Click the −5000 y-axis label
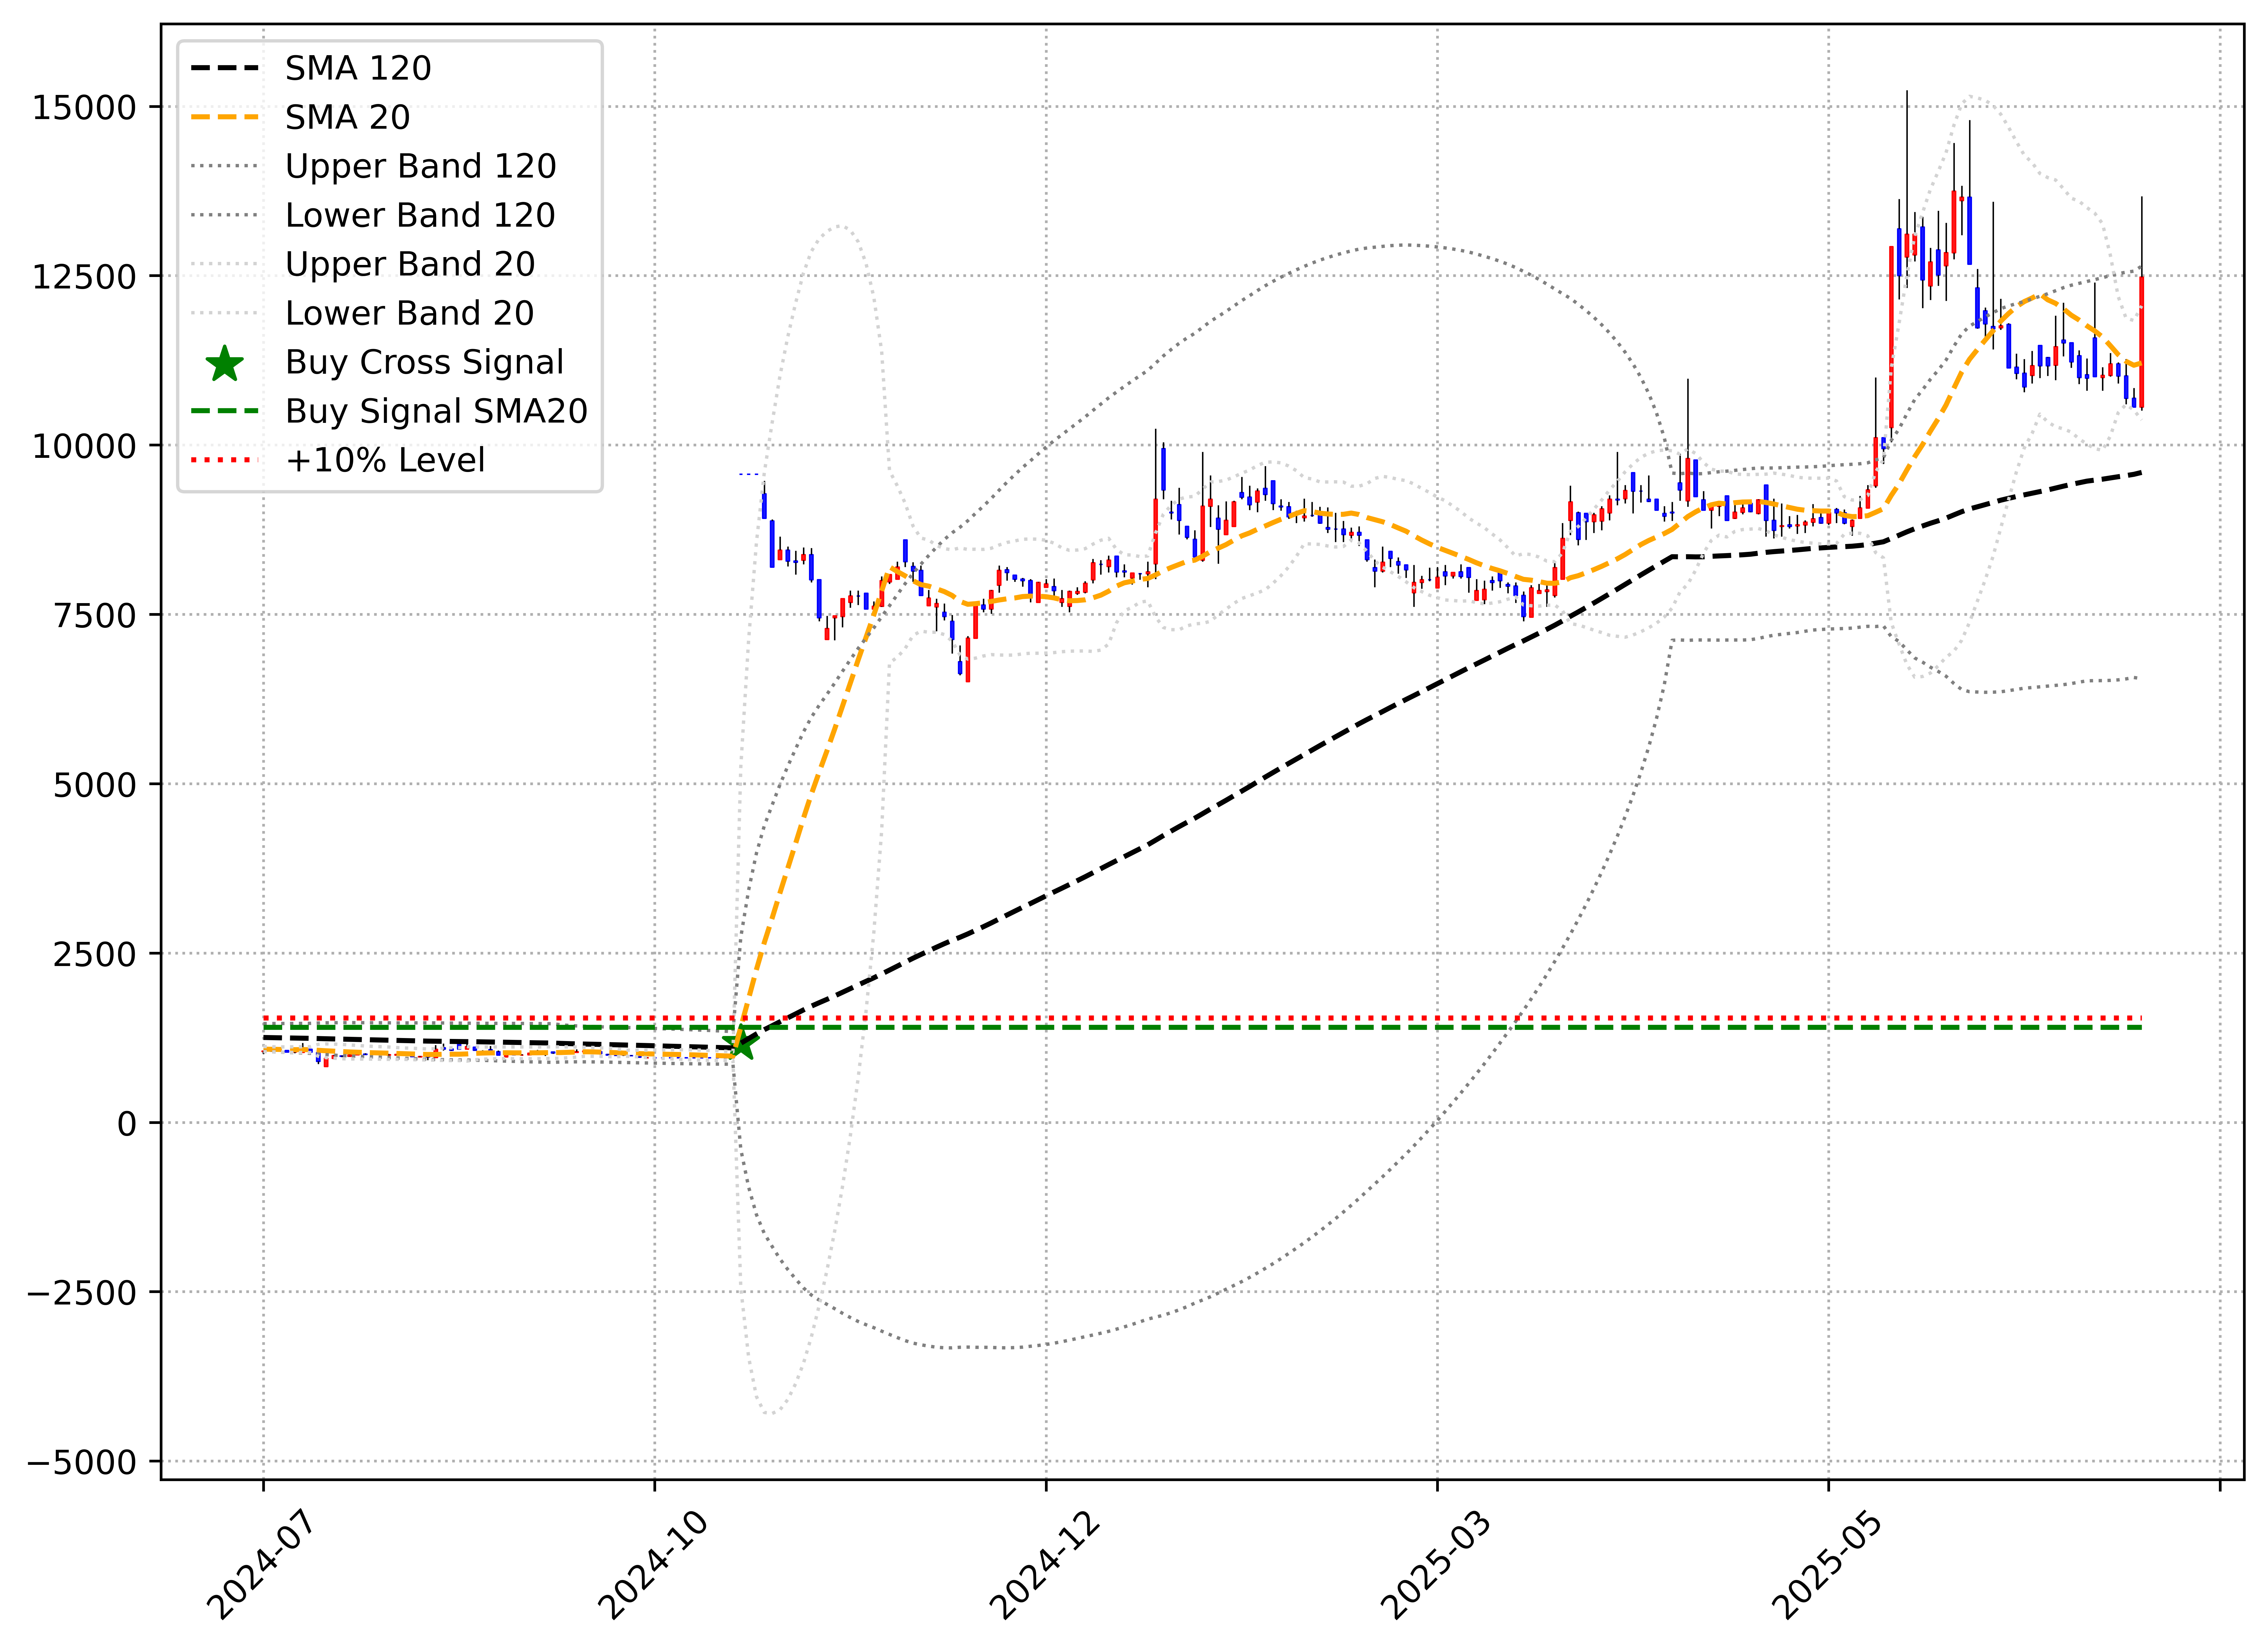This screenshot has height=1649, width=2268. tap(82, 1462)
